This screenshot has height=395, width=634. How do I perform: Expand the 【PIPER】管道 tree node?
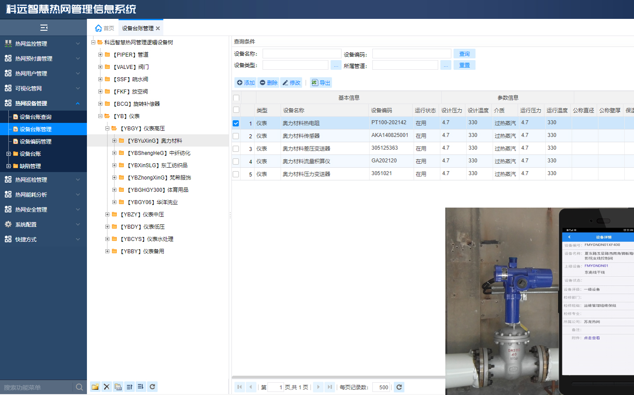[x=100, y=55]
